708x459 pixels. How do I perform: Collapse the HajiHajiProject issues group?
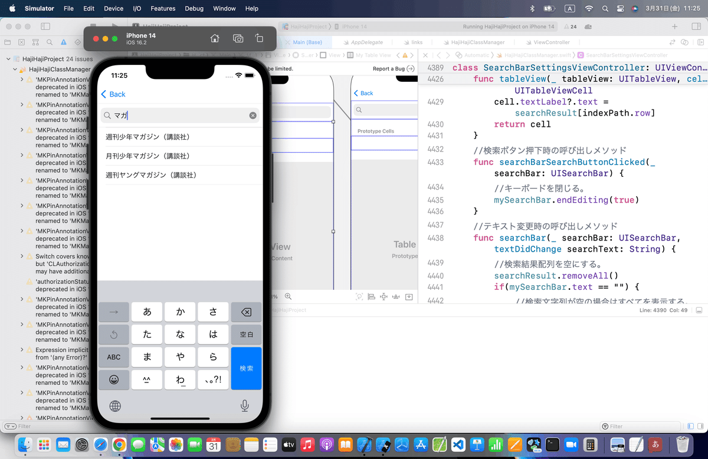pyautogui.click(x=8, y=59)
